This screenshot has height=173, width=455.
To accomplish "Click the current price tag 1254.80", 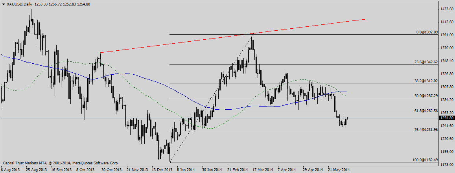I will coord(446,118).
